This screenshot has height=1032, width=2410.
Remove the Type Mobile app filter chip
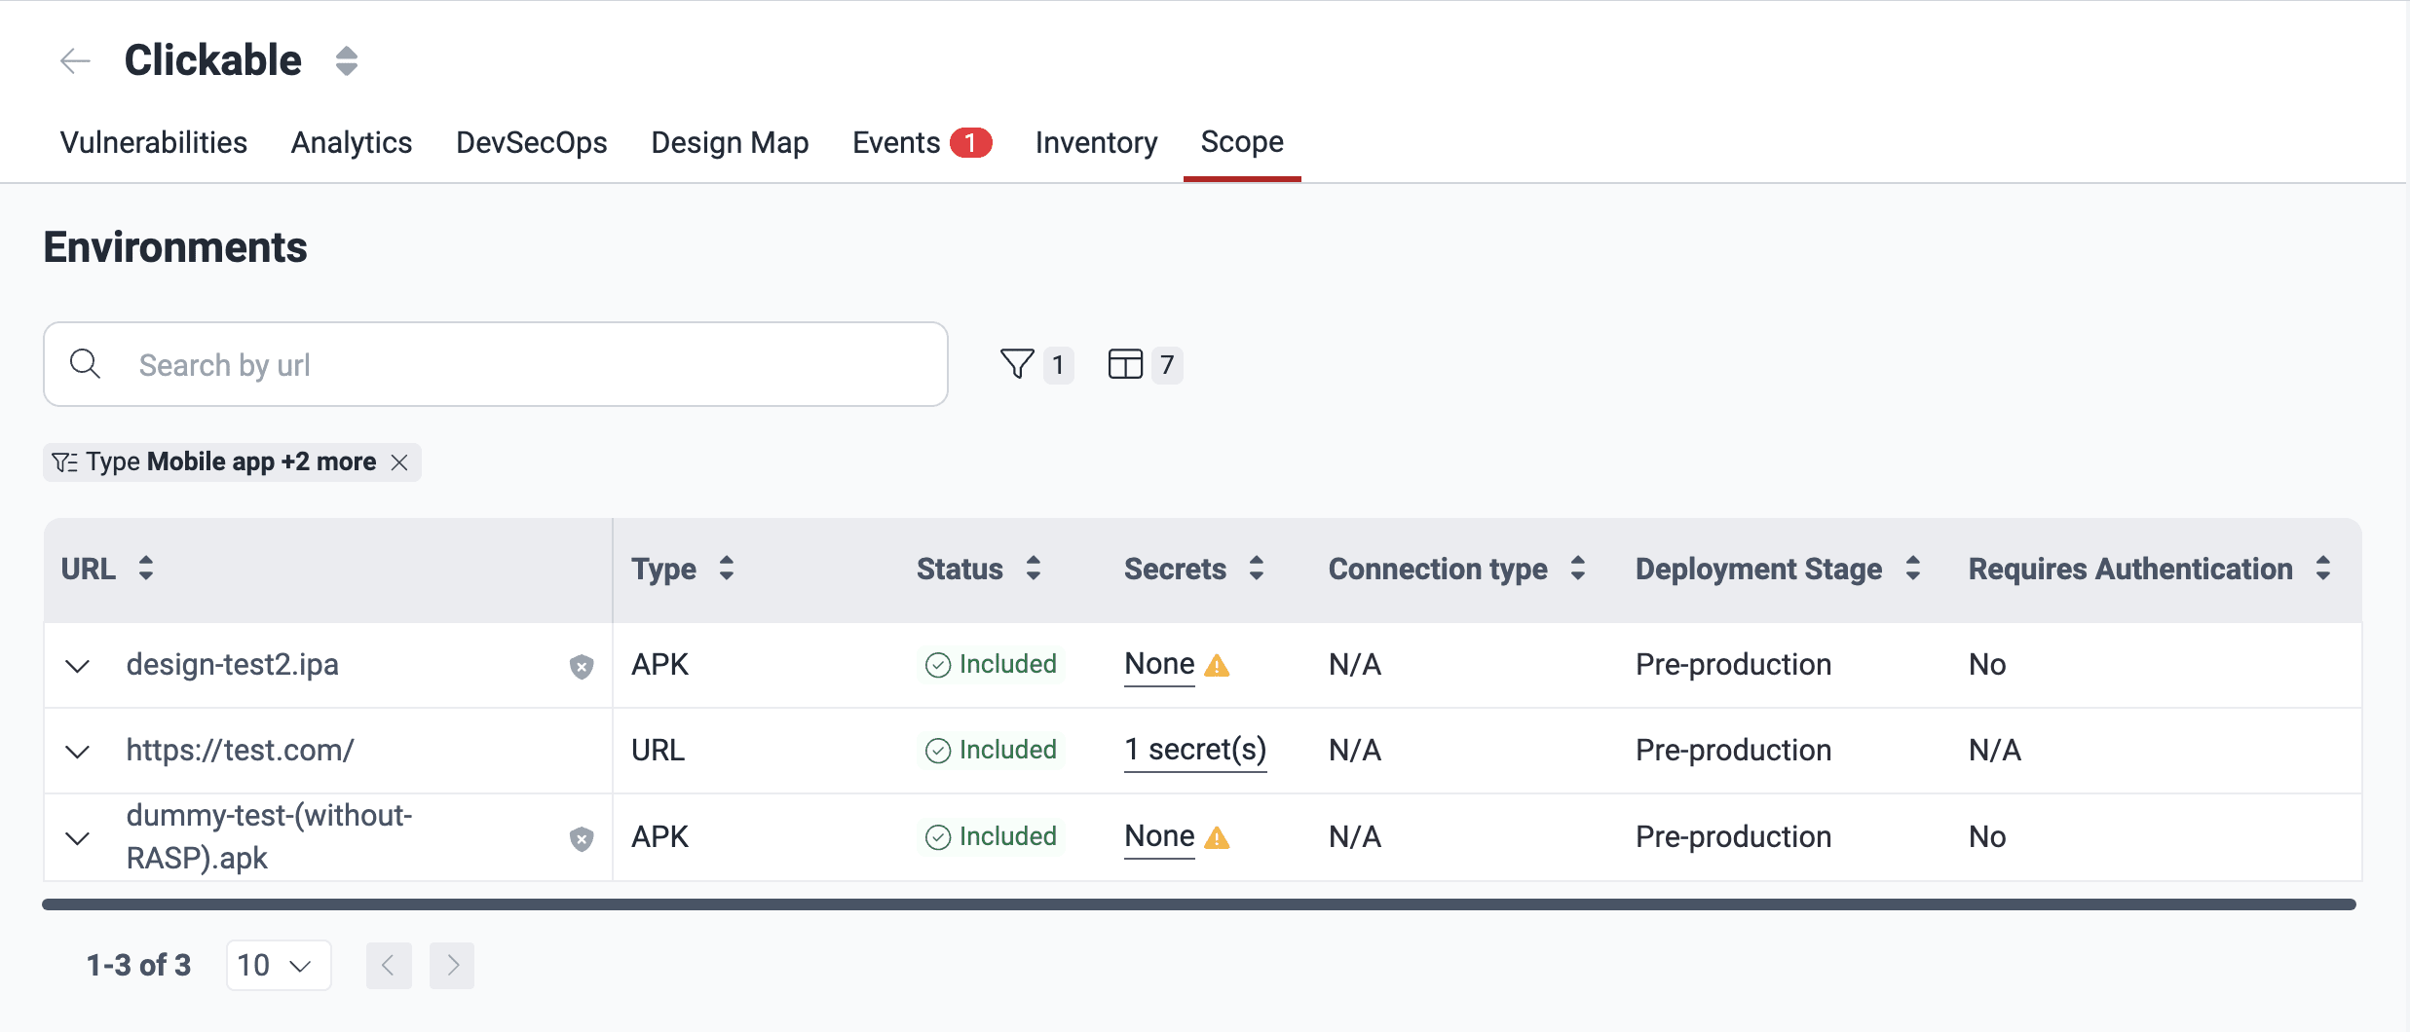(x=399, y=462)
